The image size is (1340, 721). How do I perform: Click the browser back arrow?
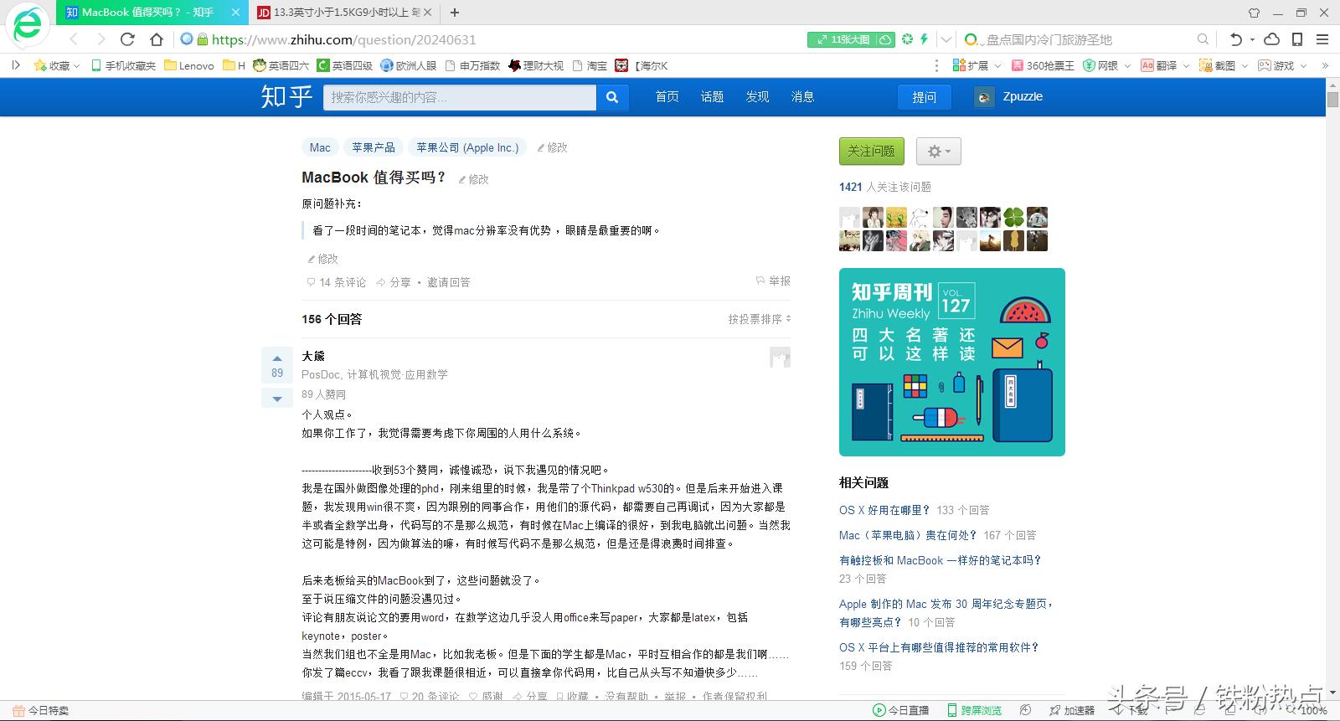[74, 39]
